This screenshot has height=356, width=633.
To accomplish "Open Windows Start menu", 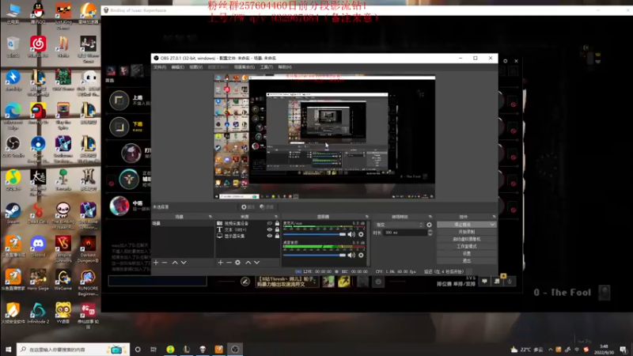I will tap(8, 349).
